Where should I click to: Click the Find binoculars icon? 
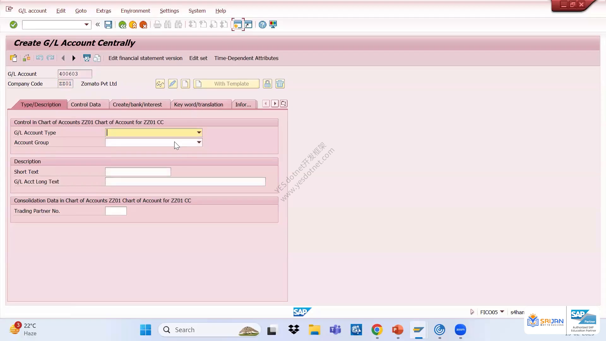point(168,25)
